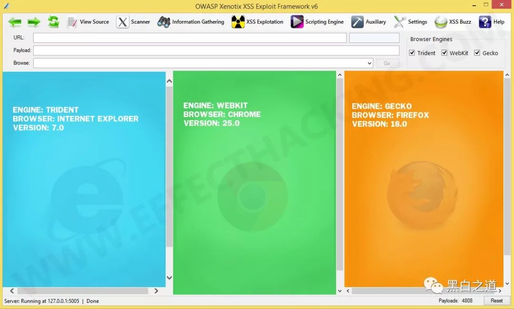Click the Go button
Image resolution: width=514 pixels, height=309 pixels.
click(x=387, y=63)
